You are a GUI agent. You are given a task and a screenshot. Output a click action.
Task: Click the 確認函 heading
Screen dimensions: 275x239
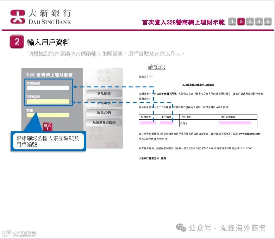(x=157, y=67)
